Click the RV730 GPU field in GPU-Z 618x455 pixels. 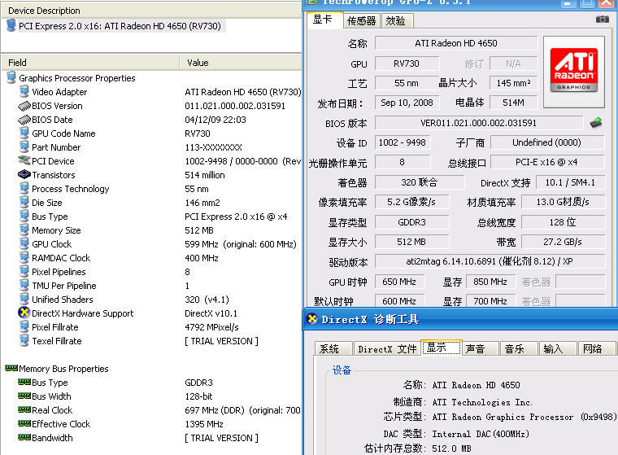click(407, 63)
